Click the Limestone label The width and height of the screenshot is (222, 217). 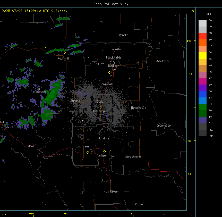pos(39,92)
